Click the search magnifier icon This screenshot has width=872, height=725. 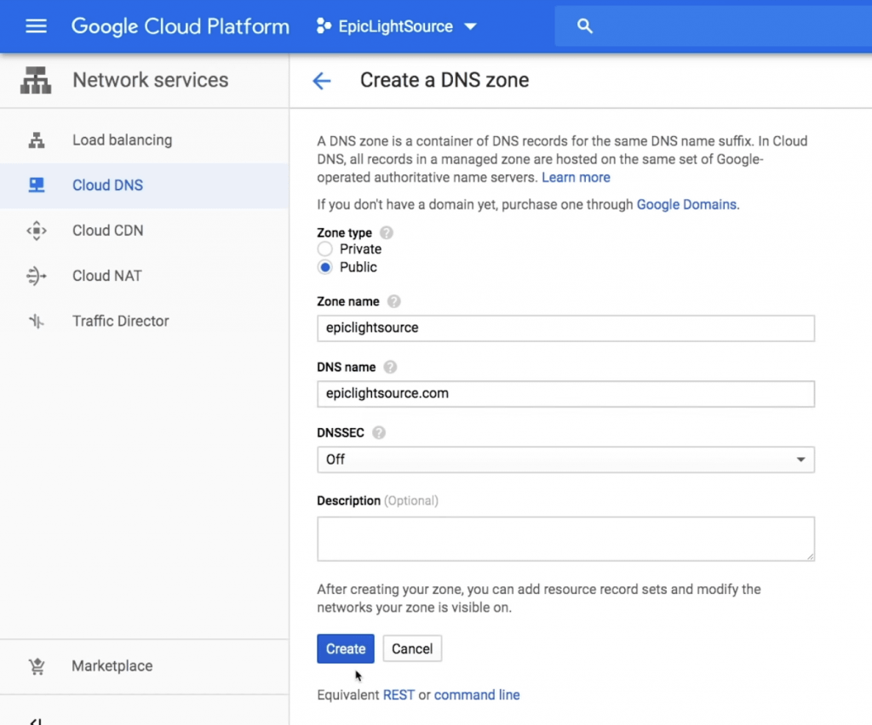point(584,26)
